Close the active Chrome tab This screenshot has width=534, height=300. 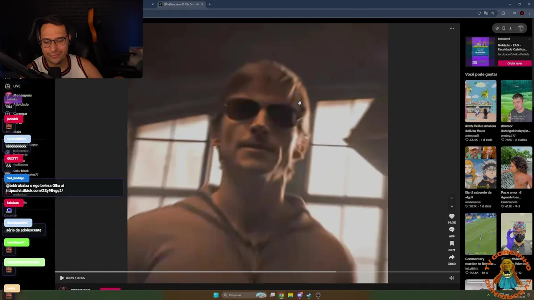point(202,4)
